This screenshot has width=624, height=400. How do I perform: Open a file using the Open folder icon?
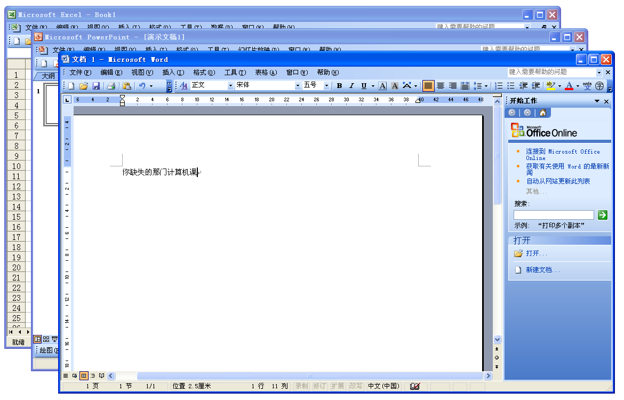(84, 85)
